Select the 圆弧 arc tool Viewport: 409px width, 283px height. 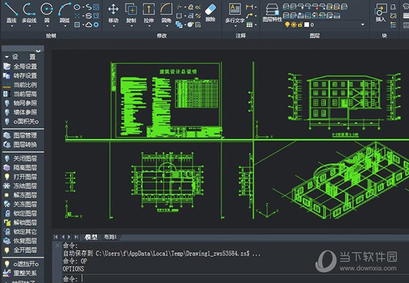(65, 12)
